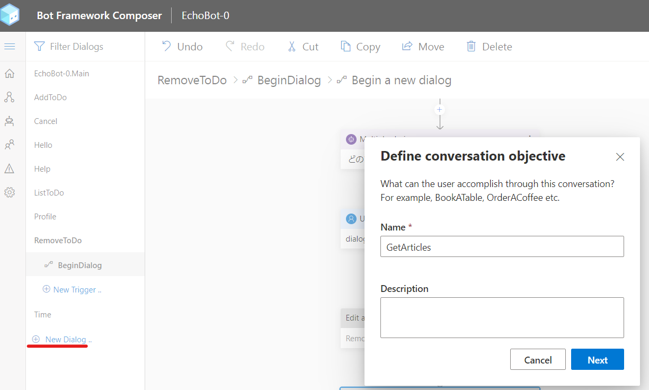Image resolution: width=649 pixels, height=390 pixels.
Task: Open the notifications warning icon
Action: pos(10,169)
